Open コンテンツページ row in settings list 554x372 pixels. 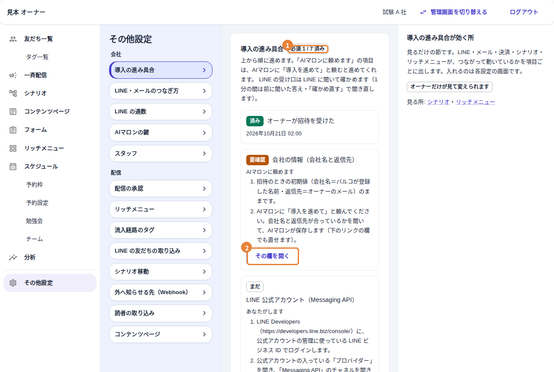point(161,334)
